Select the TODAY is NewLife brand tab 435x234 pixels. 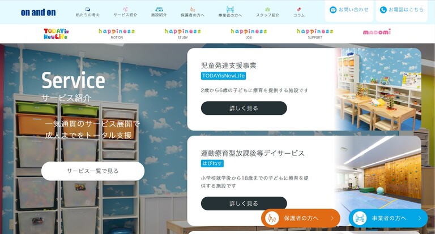point(56,34)
